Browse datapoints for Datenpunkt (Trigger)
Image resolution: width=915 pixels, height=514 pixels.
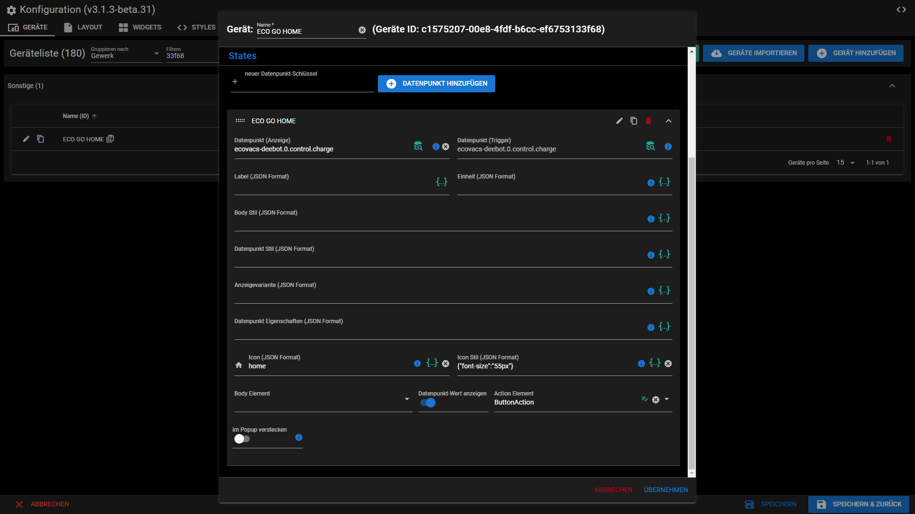pos(650,146)
